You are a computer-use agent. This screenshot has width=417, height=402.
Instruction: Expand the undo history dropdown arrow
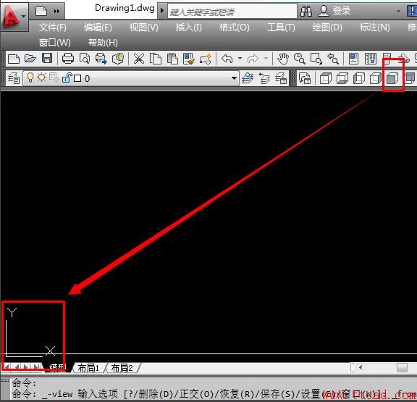[240, 58]
